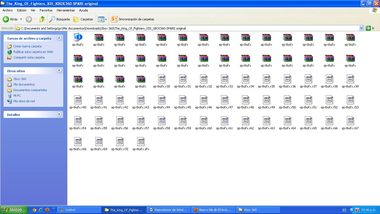Go up one folder level
Screen dimensions: 380x214
pos(42,19)
